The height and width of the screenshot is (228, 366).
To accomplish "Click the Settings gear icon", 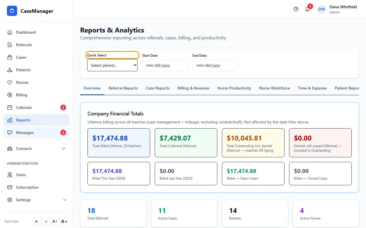I will (10, 200).
